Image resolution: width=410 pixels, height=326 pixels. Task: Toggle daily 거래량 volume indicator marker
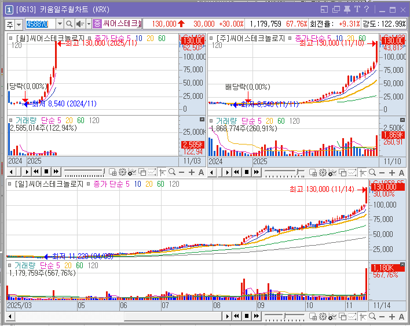tap(9, 265)
